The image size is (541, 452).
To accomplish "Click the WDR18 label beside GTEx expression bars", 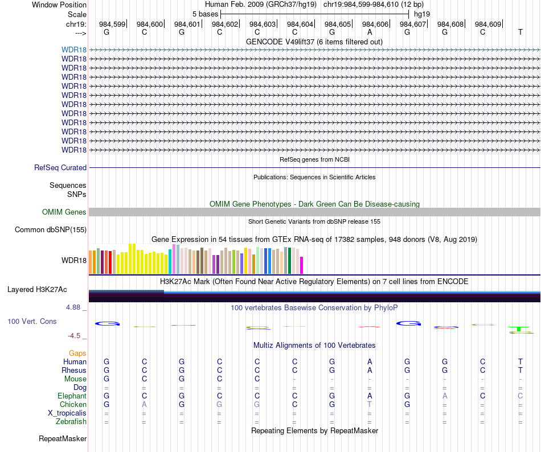I will (x=74, y=260).
